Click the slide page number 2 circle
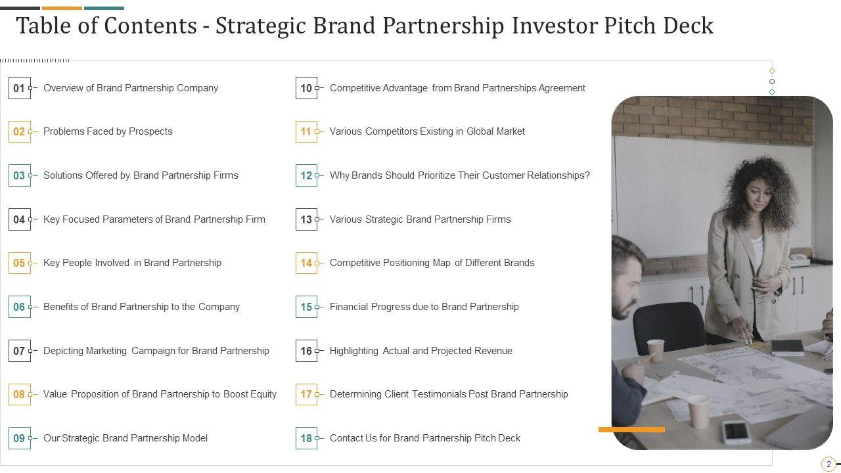 [829, 464]
